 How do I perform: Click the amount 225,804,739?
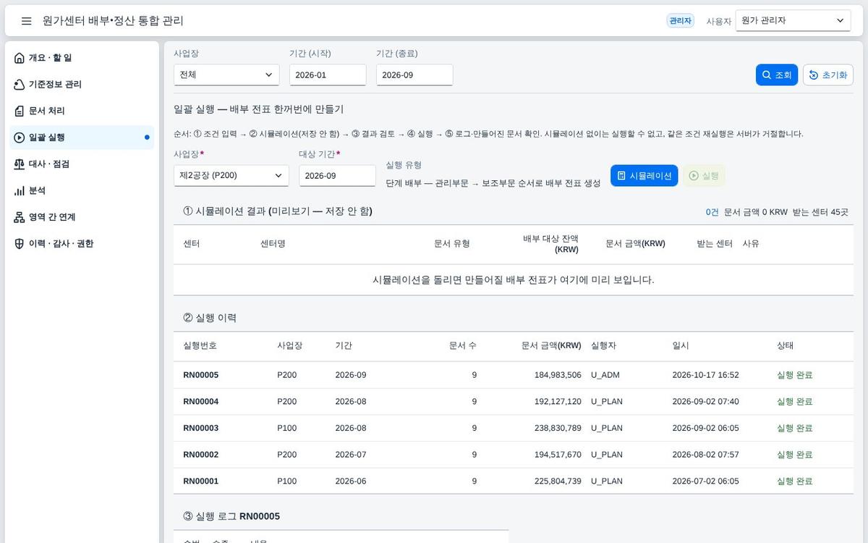click(x=558, y=481)
